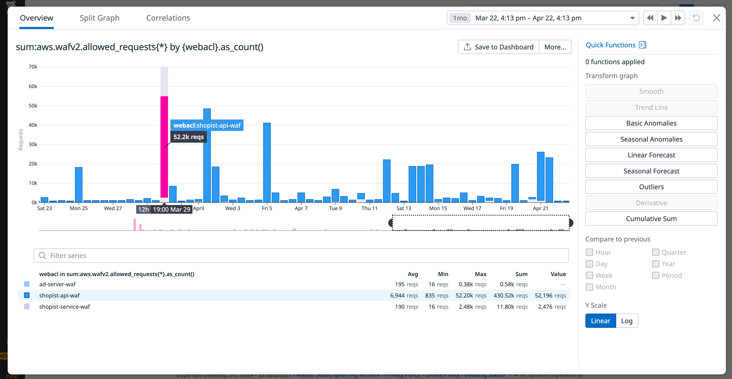
Task: Switch to the Split Graph tab
Action: coord(99,18)
